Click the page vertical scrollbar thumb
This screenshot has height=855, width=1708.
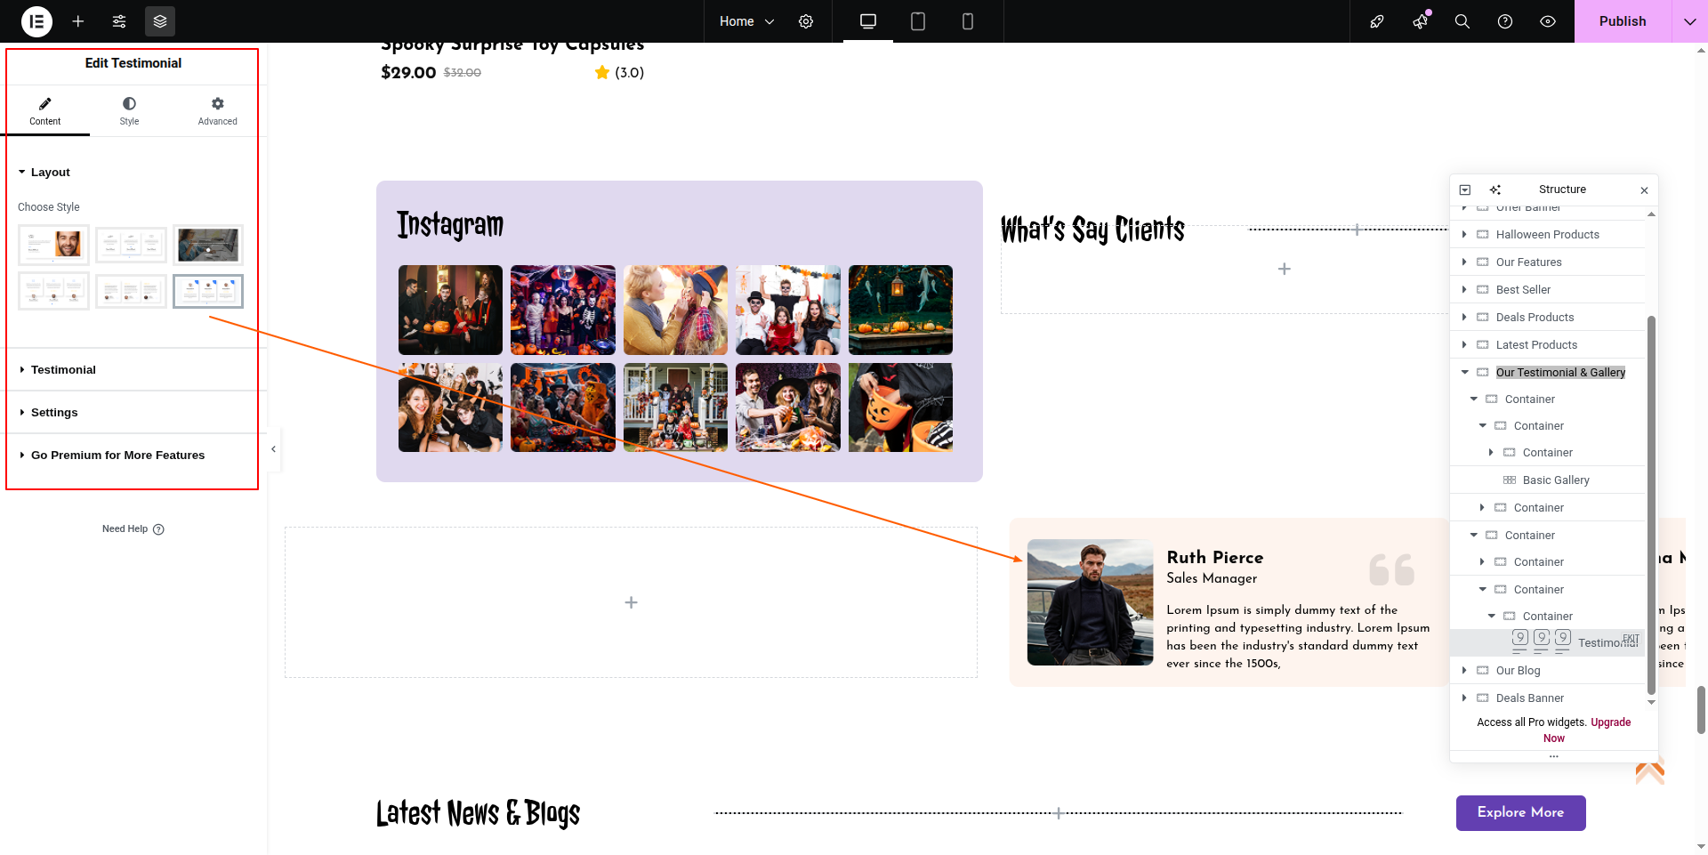[x=1701, y=709]
